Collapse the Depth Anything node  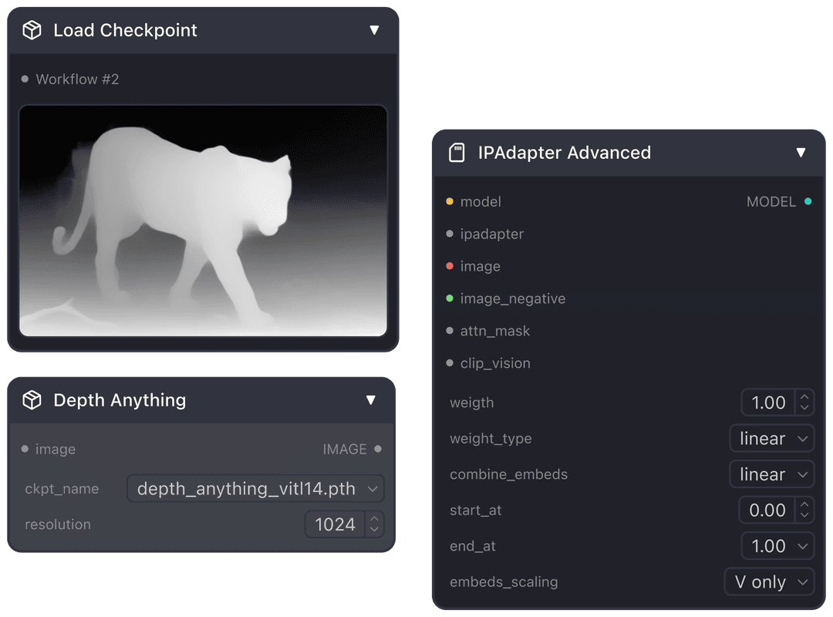pyautogui.click(x=371, y=400)
